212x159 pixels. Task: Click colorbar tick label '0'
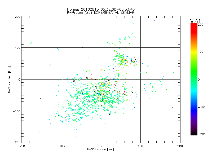[199, 79]
